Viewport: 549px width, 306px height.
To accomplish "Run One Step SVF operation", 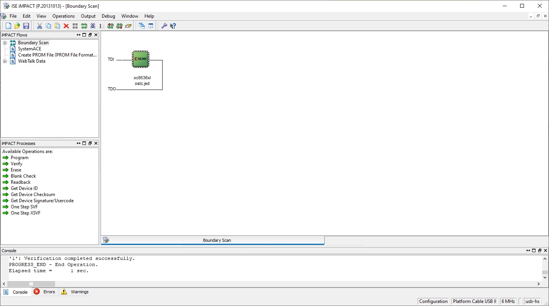I will (x=24, y=207).
